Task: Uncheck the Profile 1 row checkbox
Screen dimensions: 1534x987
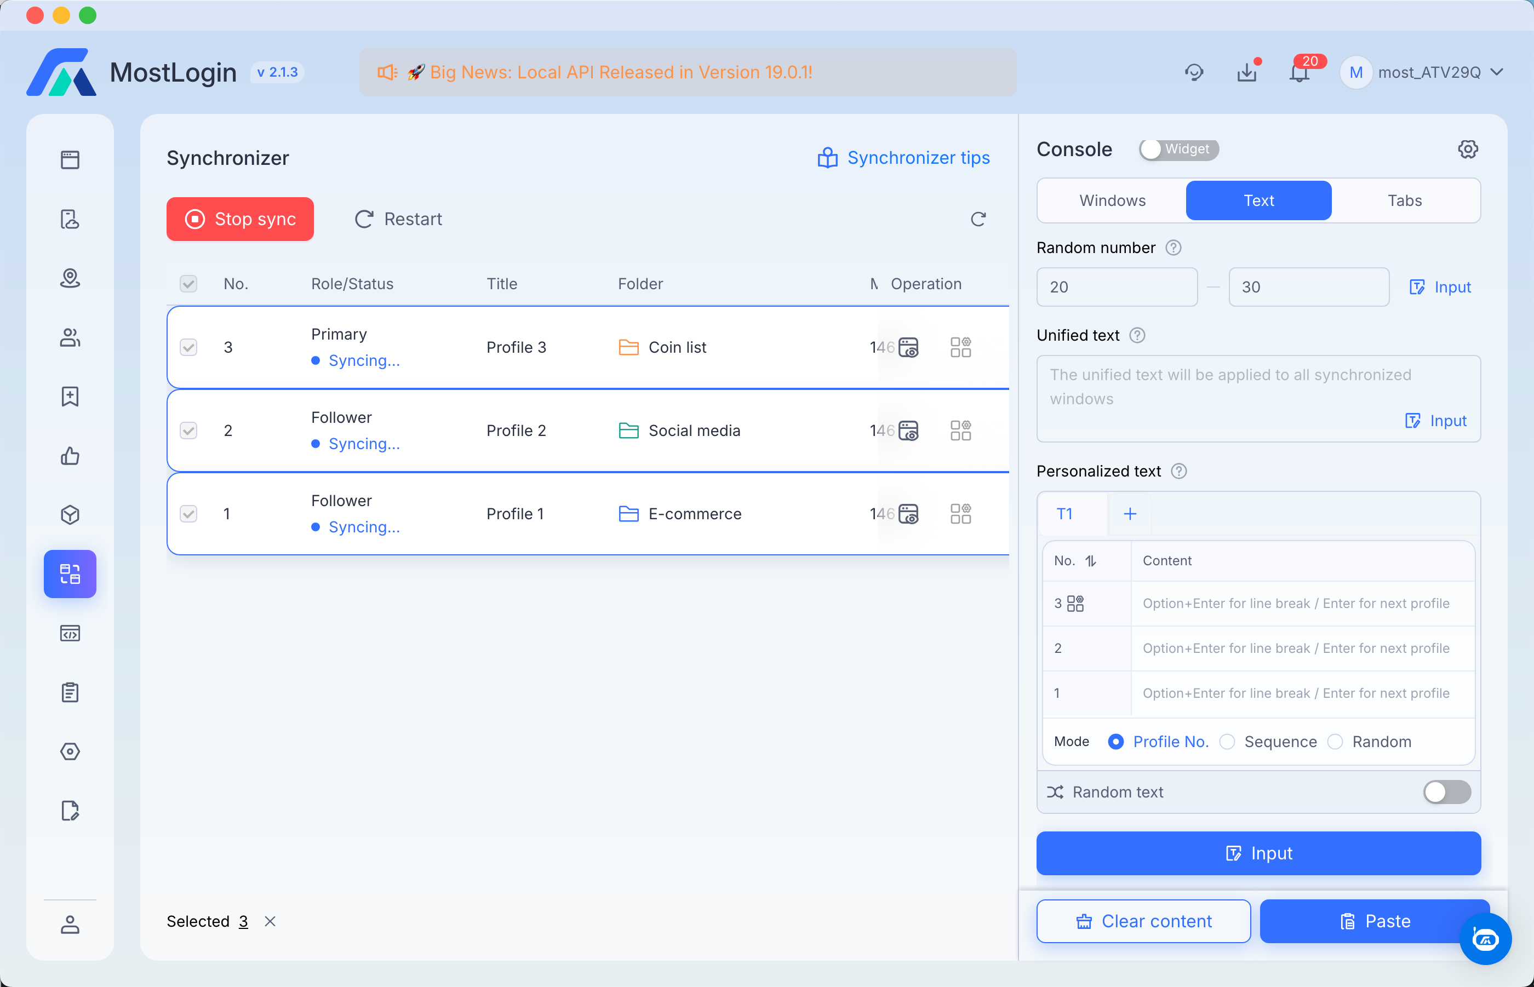Action: 188,514
